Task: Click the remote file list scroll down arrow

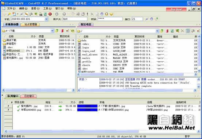Action: 199,71
